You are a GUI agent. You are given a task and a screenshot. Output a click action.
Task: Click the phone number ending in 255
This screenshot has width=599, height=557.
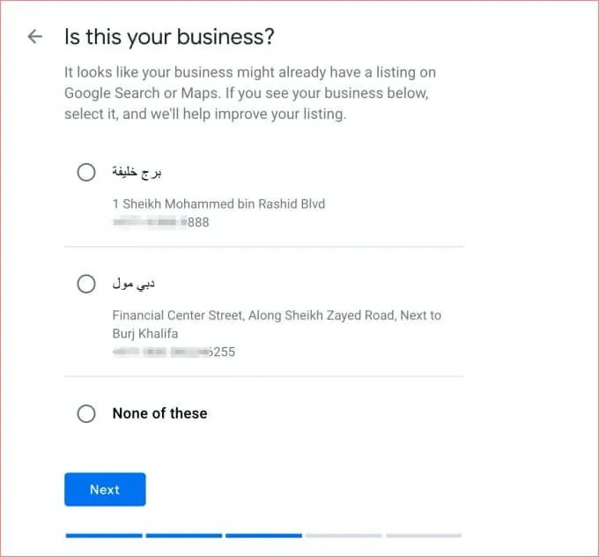tap(174, 352)
